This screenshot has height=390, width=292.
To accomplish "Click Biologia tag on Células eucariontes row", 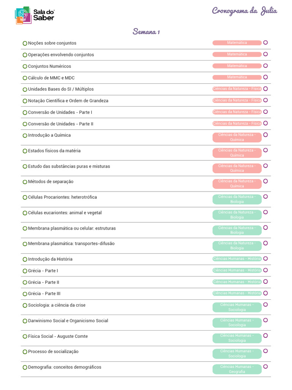I will pyautogui.click(x=237, y=215).
